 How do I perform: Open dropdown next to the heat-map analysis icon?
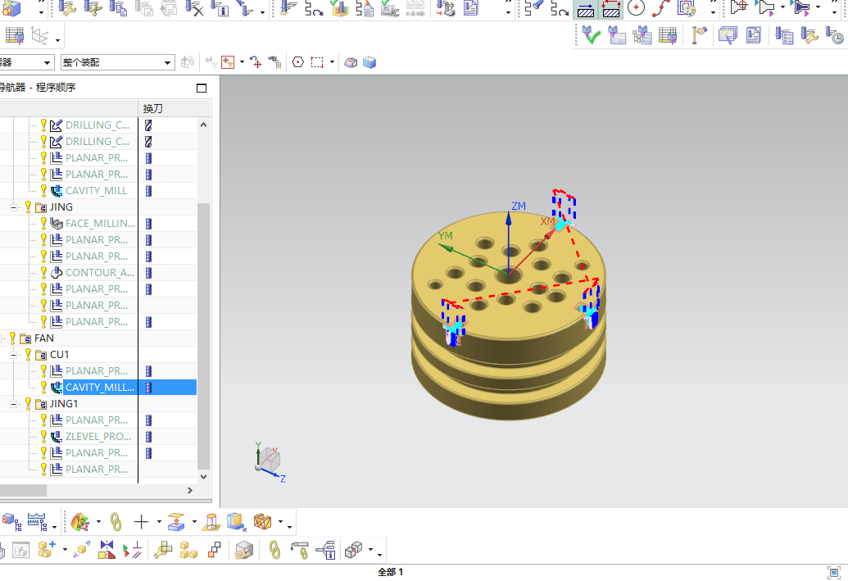click(98, 522)
